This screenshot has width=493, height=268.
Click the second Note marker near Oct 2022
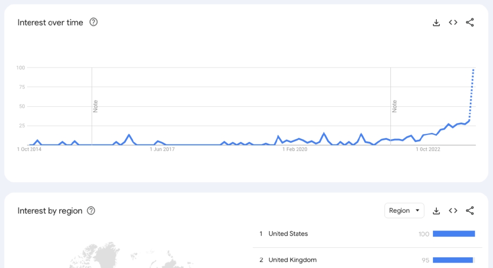(x=394, y=106)
